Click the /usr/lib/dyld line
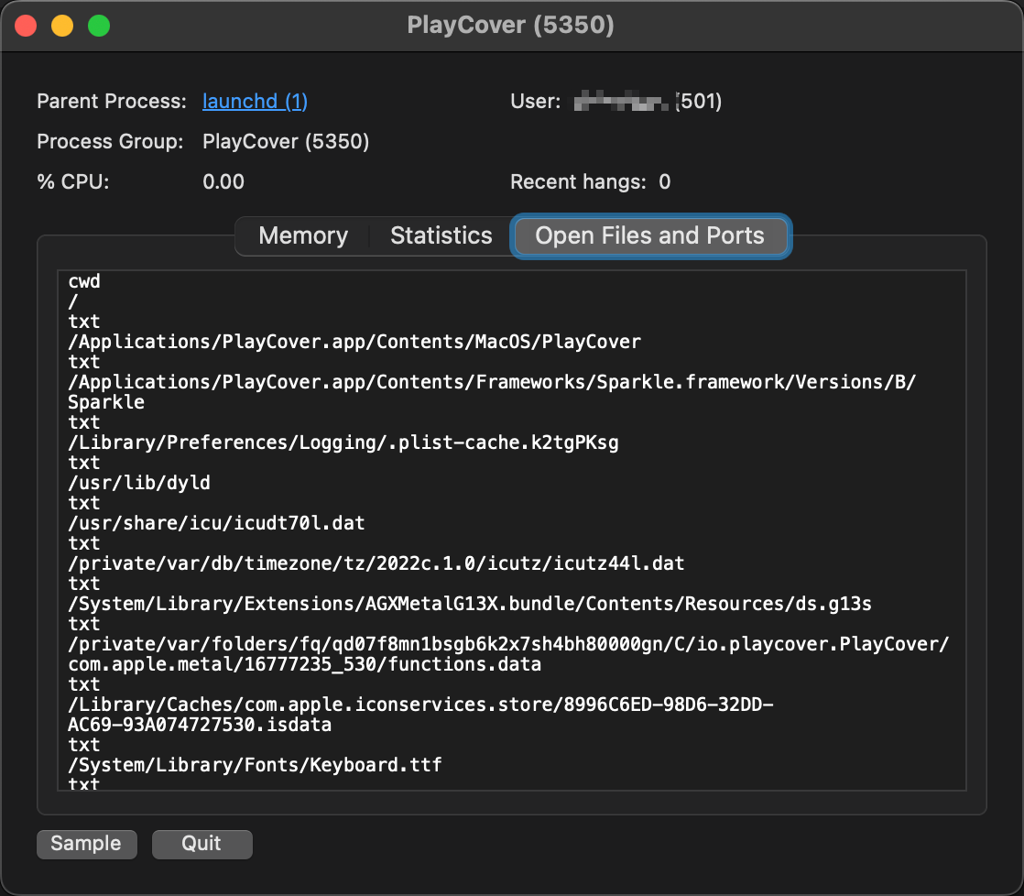The width and height of the screenshot is (1024, 896). 139,483
